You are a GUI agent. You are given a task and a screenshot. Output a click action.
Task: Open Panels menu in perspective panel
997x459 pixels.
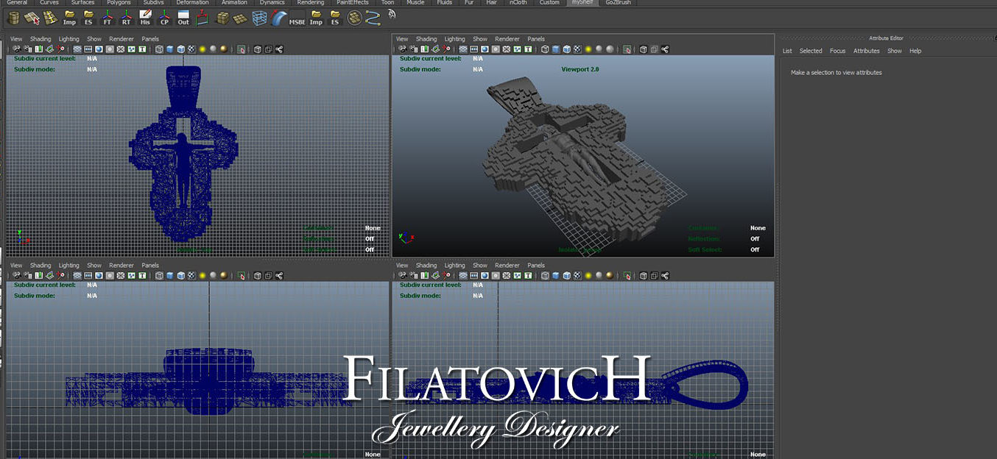pyautogui.click(x=536, y=39)
